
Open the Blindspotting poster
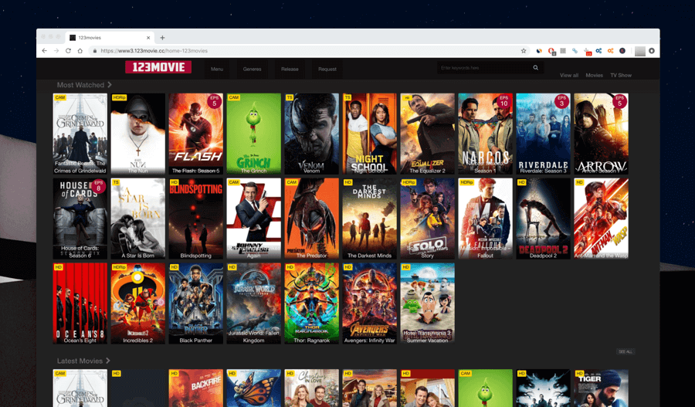tap(196, 219)
